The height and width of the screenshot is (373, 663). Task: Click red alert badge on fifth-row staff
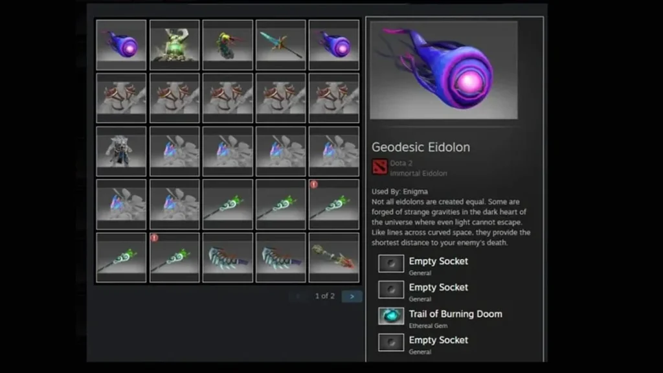point(154,238)
